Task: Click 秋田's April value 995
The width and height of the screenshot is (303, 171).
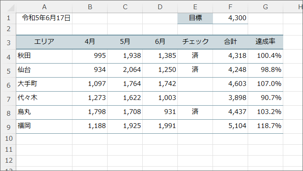Action: tap(90, 56)
